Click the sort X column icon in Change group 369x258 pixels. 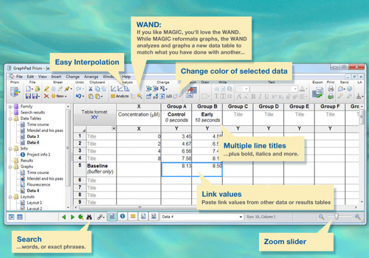163,88
